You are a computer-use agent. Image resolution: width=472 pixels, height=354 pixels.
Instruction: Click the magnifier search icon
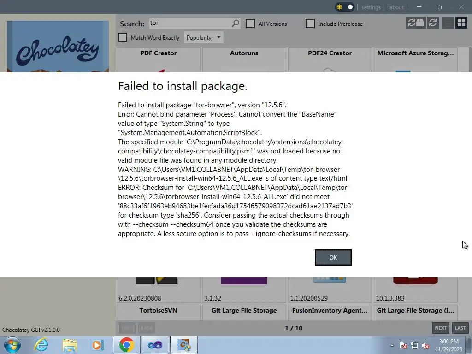(x=236, y=23)
